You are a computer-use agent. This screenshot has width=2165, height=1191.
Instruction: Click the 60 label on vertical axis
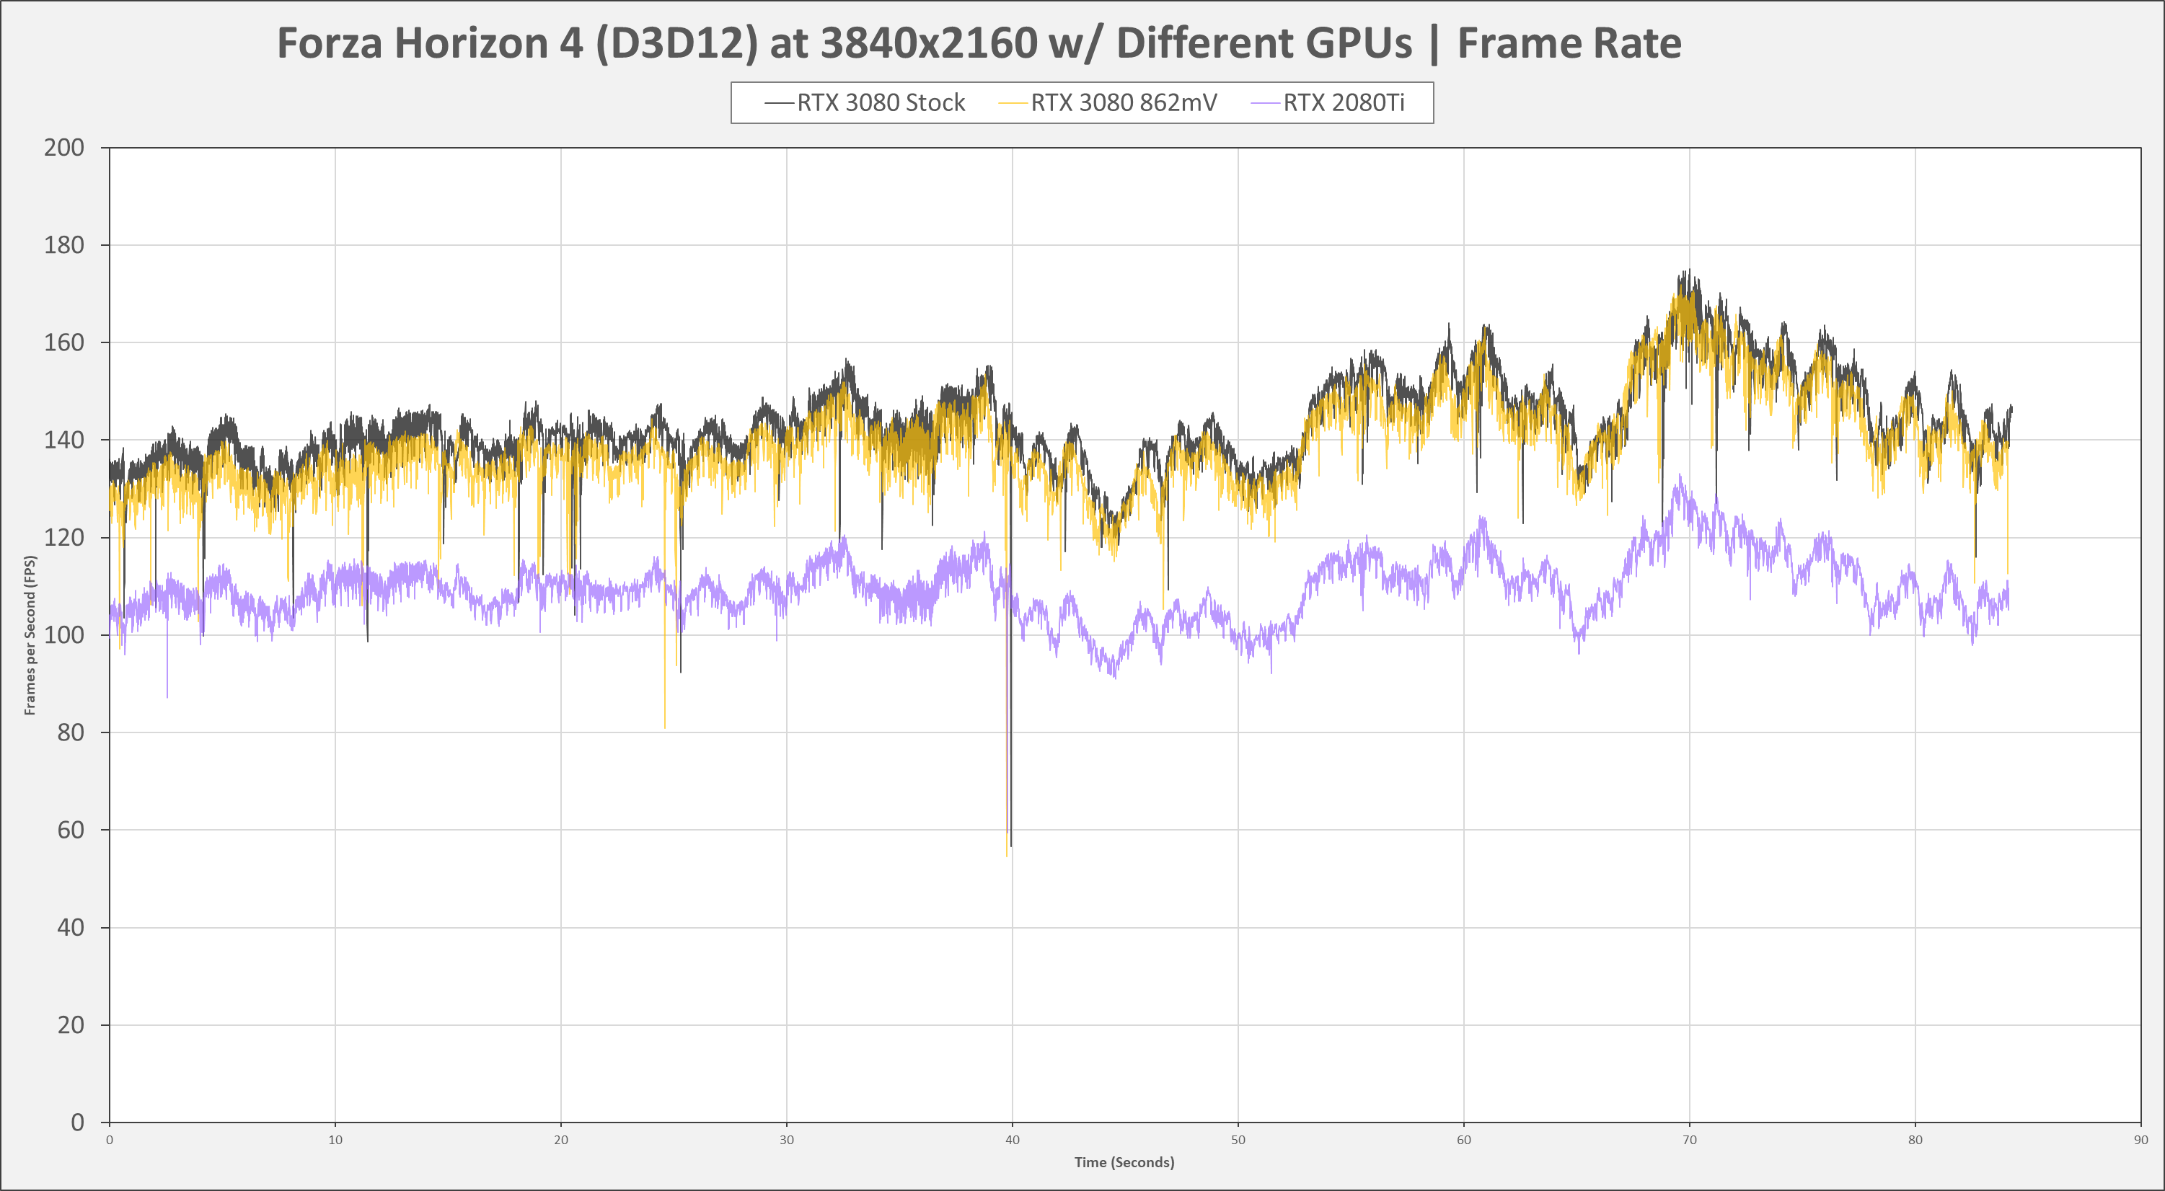71,830
